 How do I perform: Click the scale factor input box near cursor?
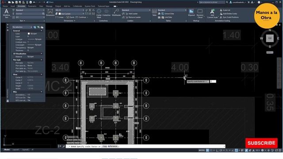[213, 81]
